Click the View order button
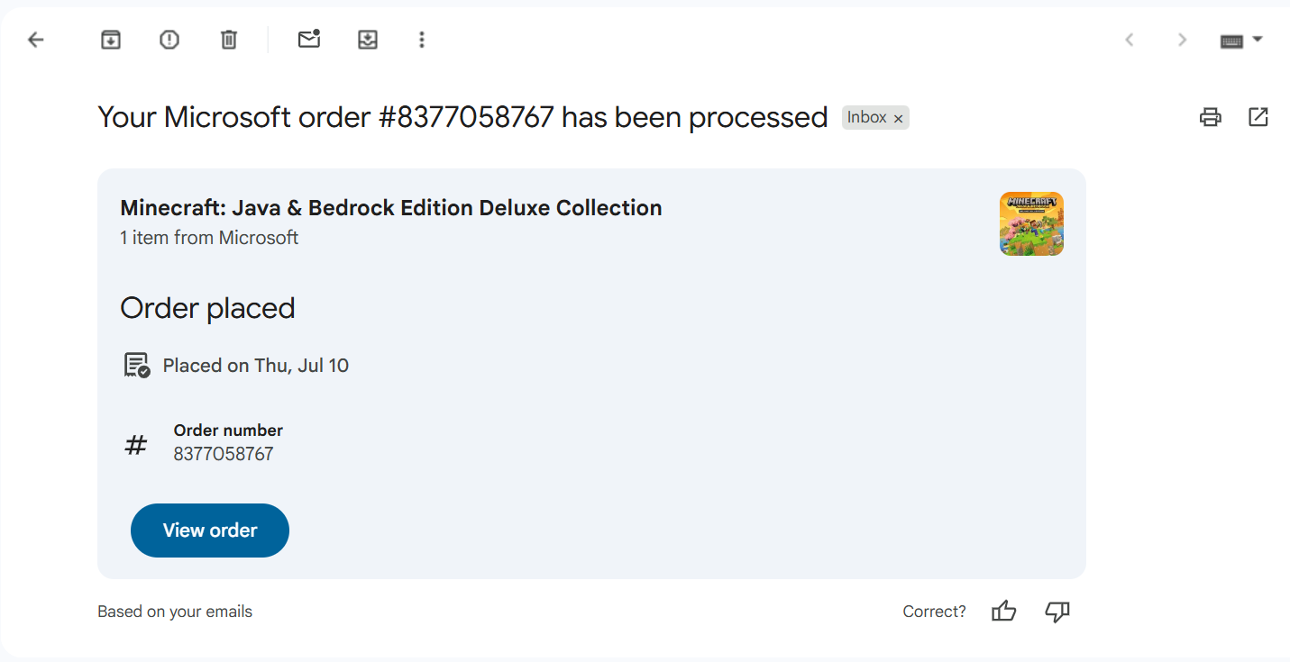The height and width of the screenshot is (662, 1290). [210, 531]
